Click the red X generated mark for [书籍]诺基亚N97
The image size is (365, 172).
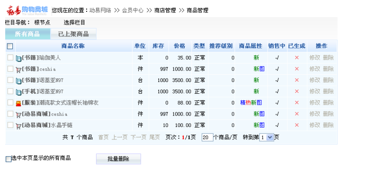(297, 80)
